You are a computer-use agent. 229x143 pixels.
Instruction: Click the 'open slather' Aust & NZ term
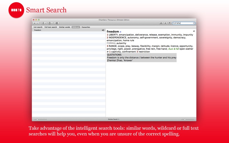pos(186,49)
